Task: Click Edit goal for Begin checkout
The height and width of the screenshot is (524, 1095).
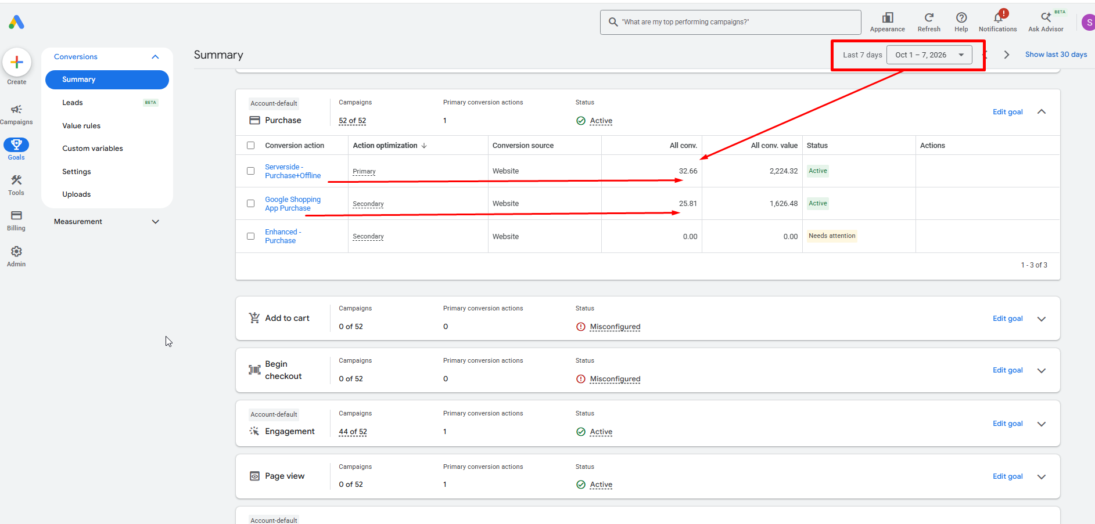Action: (1007, 370)
